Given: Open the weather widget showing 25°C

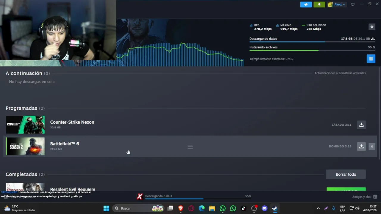Looking at the screenshot, I should click(x=19, y=208).
